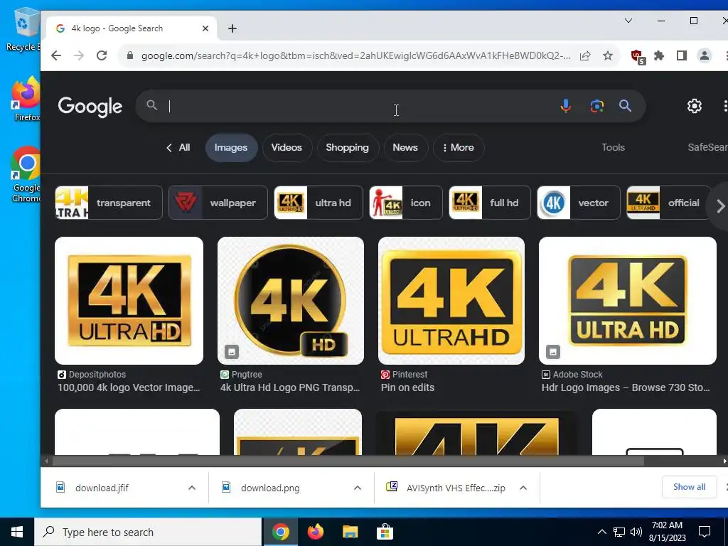
Task: Click the taskbar search box
Action: coord(148,532)
